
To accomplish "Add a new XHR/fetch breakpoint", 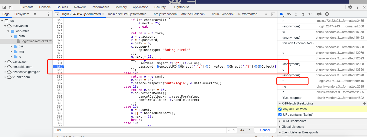I will click(364, 103).
